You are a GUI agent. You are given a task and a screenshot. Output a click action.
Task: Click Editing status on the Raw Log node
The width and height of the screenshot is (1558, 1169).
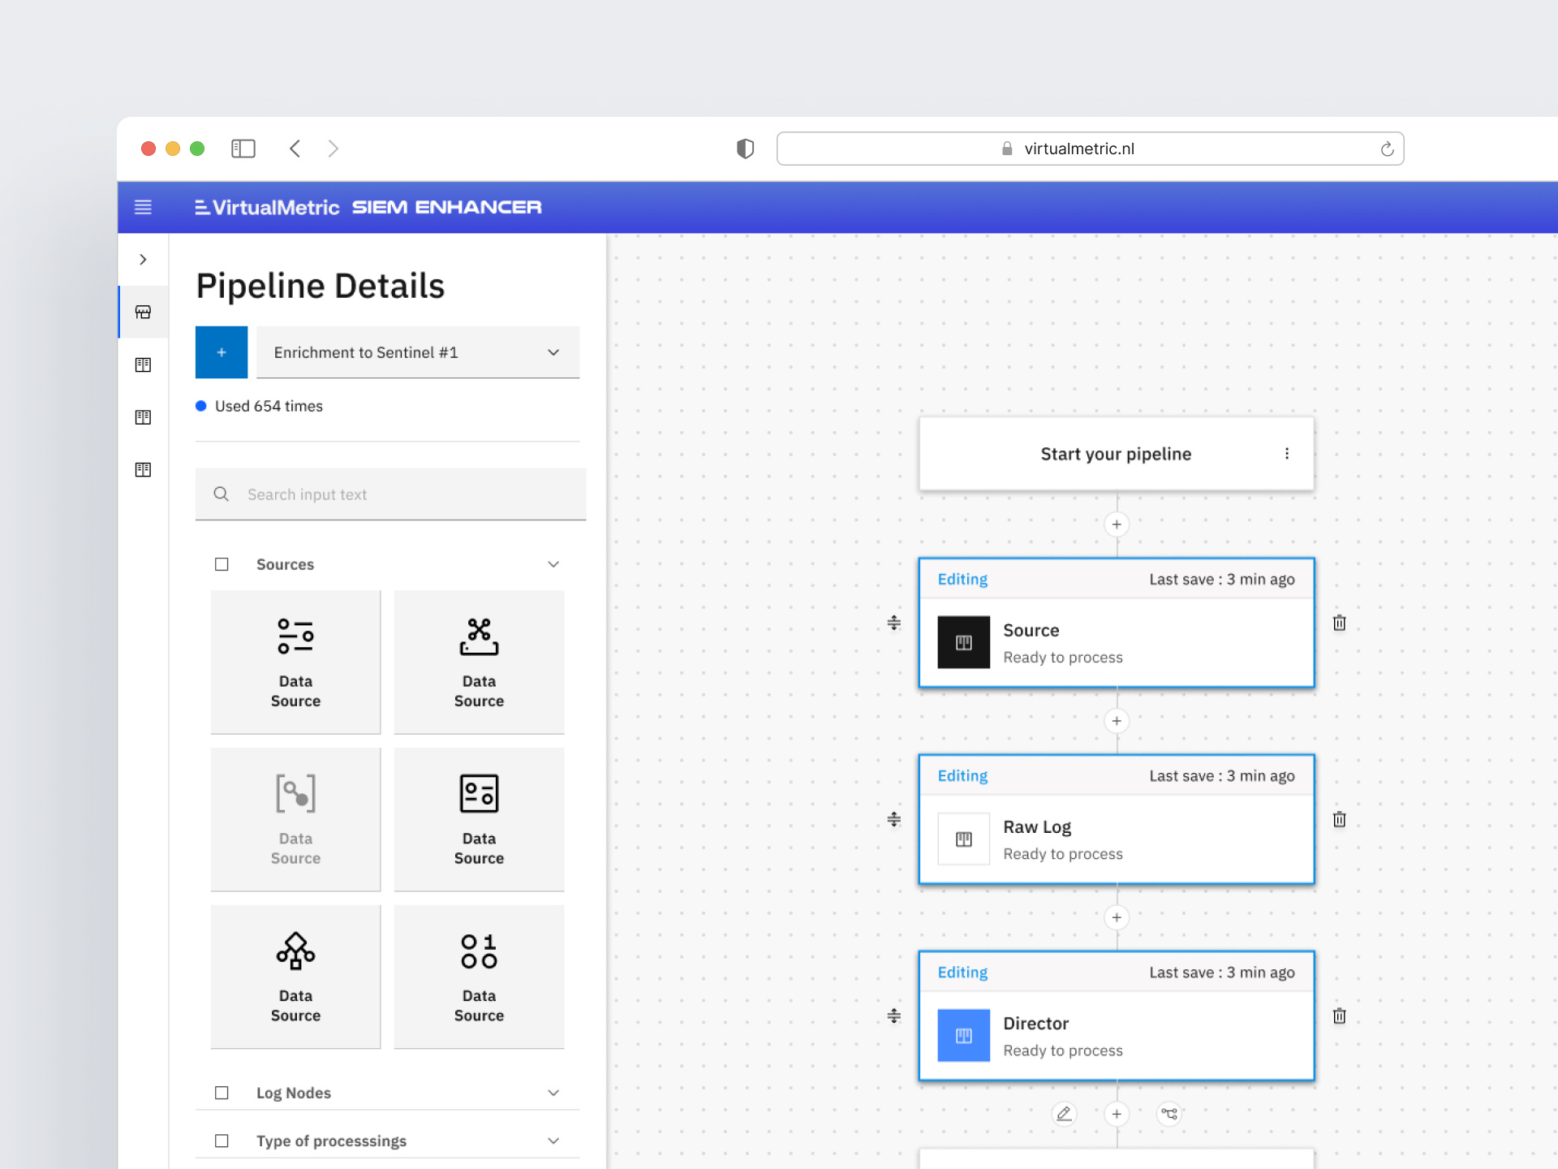point(962,775)
